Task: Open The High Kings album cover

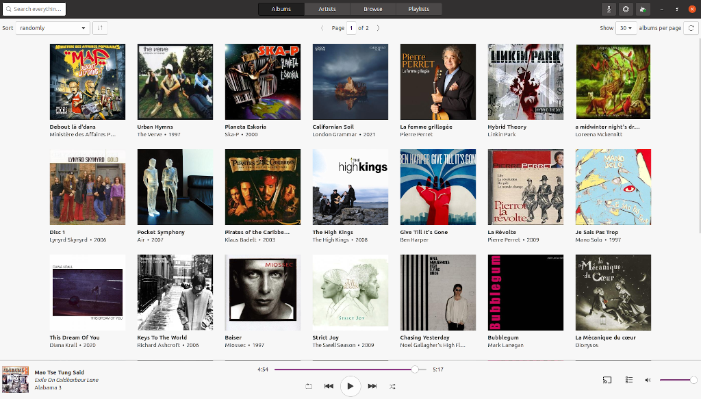Action: [350, 188]
